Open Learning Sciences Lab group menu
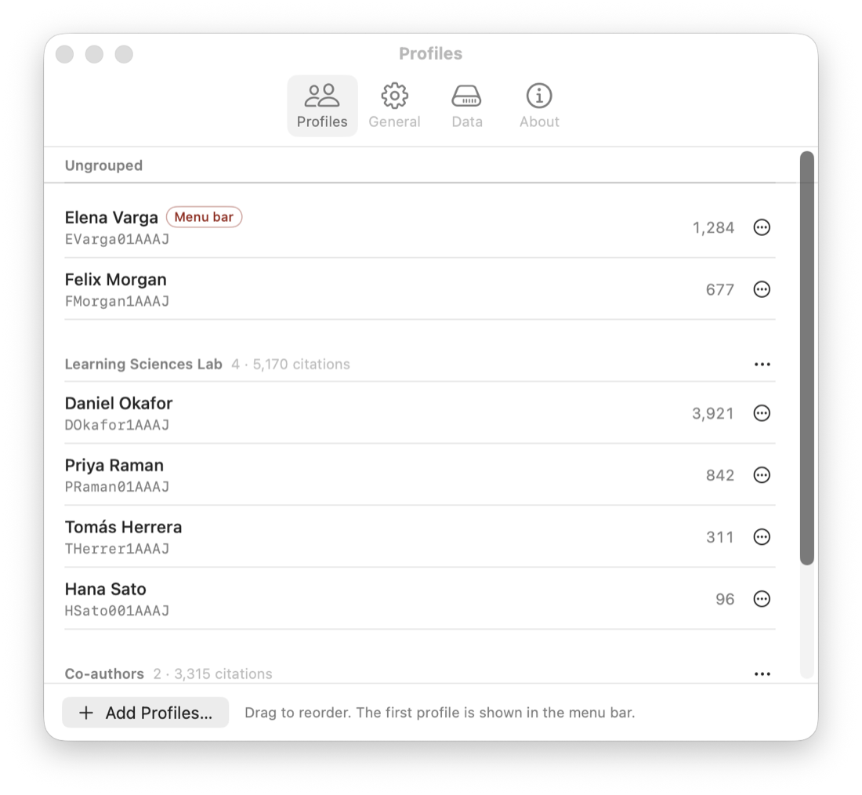 (762, 365)
